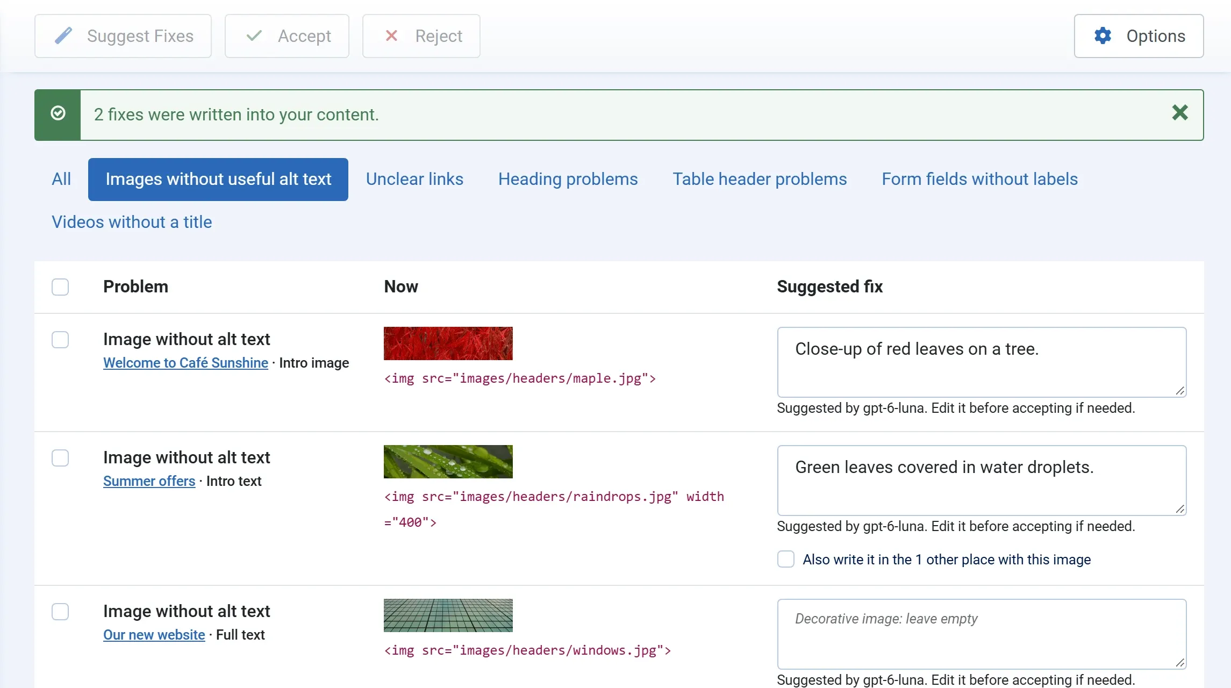
Task: Click the green raindrops leaves thumbnail
Action: pos(448,462)
